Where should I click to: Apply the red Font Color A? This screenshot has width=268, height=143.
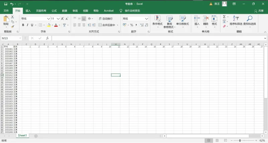pyautogui.click(x=56, y=25)
